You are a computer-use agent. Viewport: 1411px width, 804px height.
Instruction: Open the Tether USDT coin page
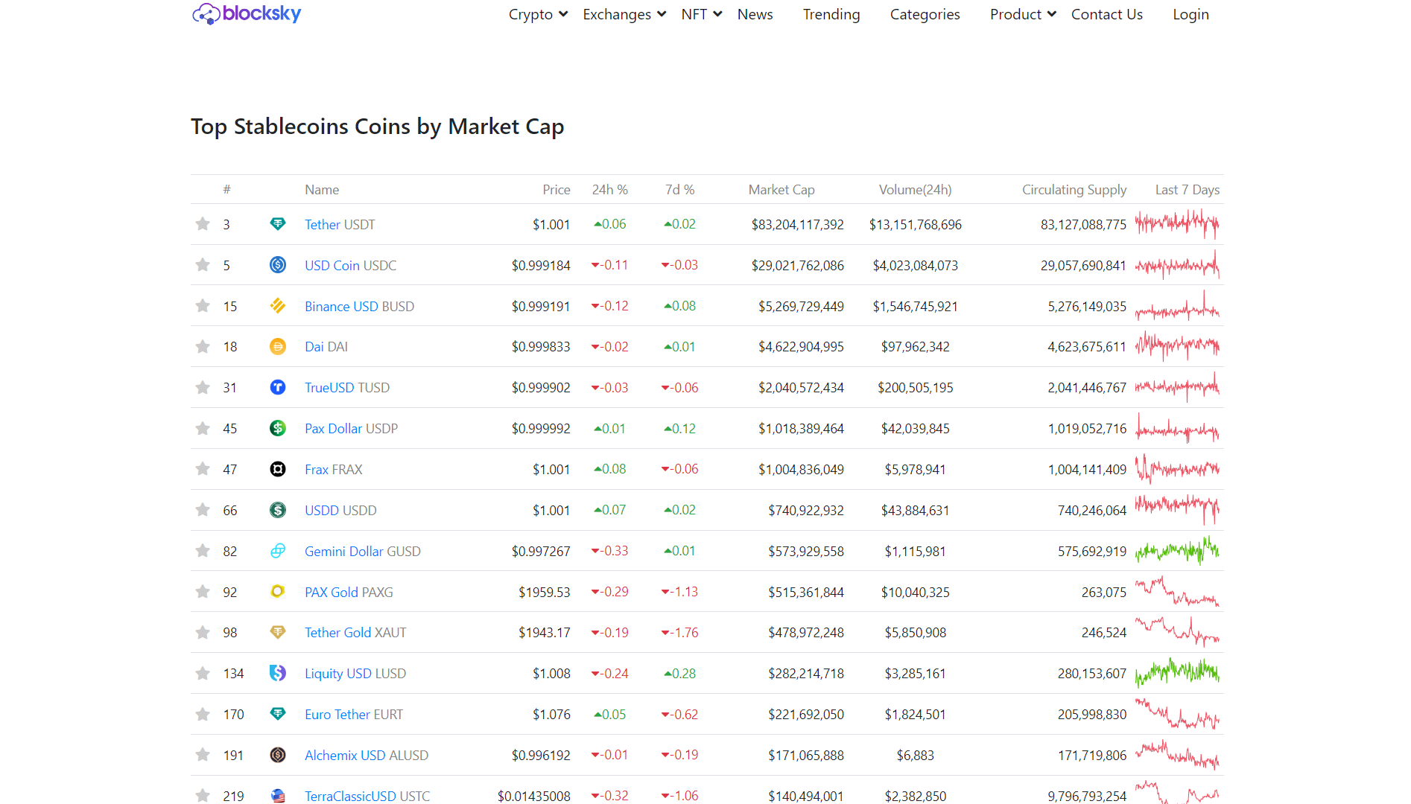pyautogui.click(x=340, y=224)
